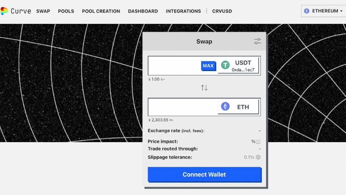Screen dimensions: 346x195
Task: Flip tokens with the swap arrows icon
Action: tap(204, 88)
